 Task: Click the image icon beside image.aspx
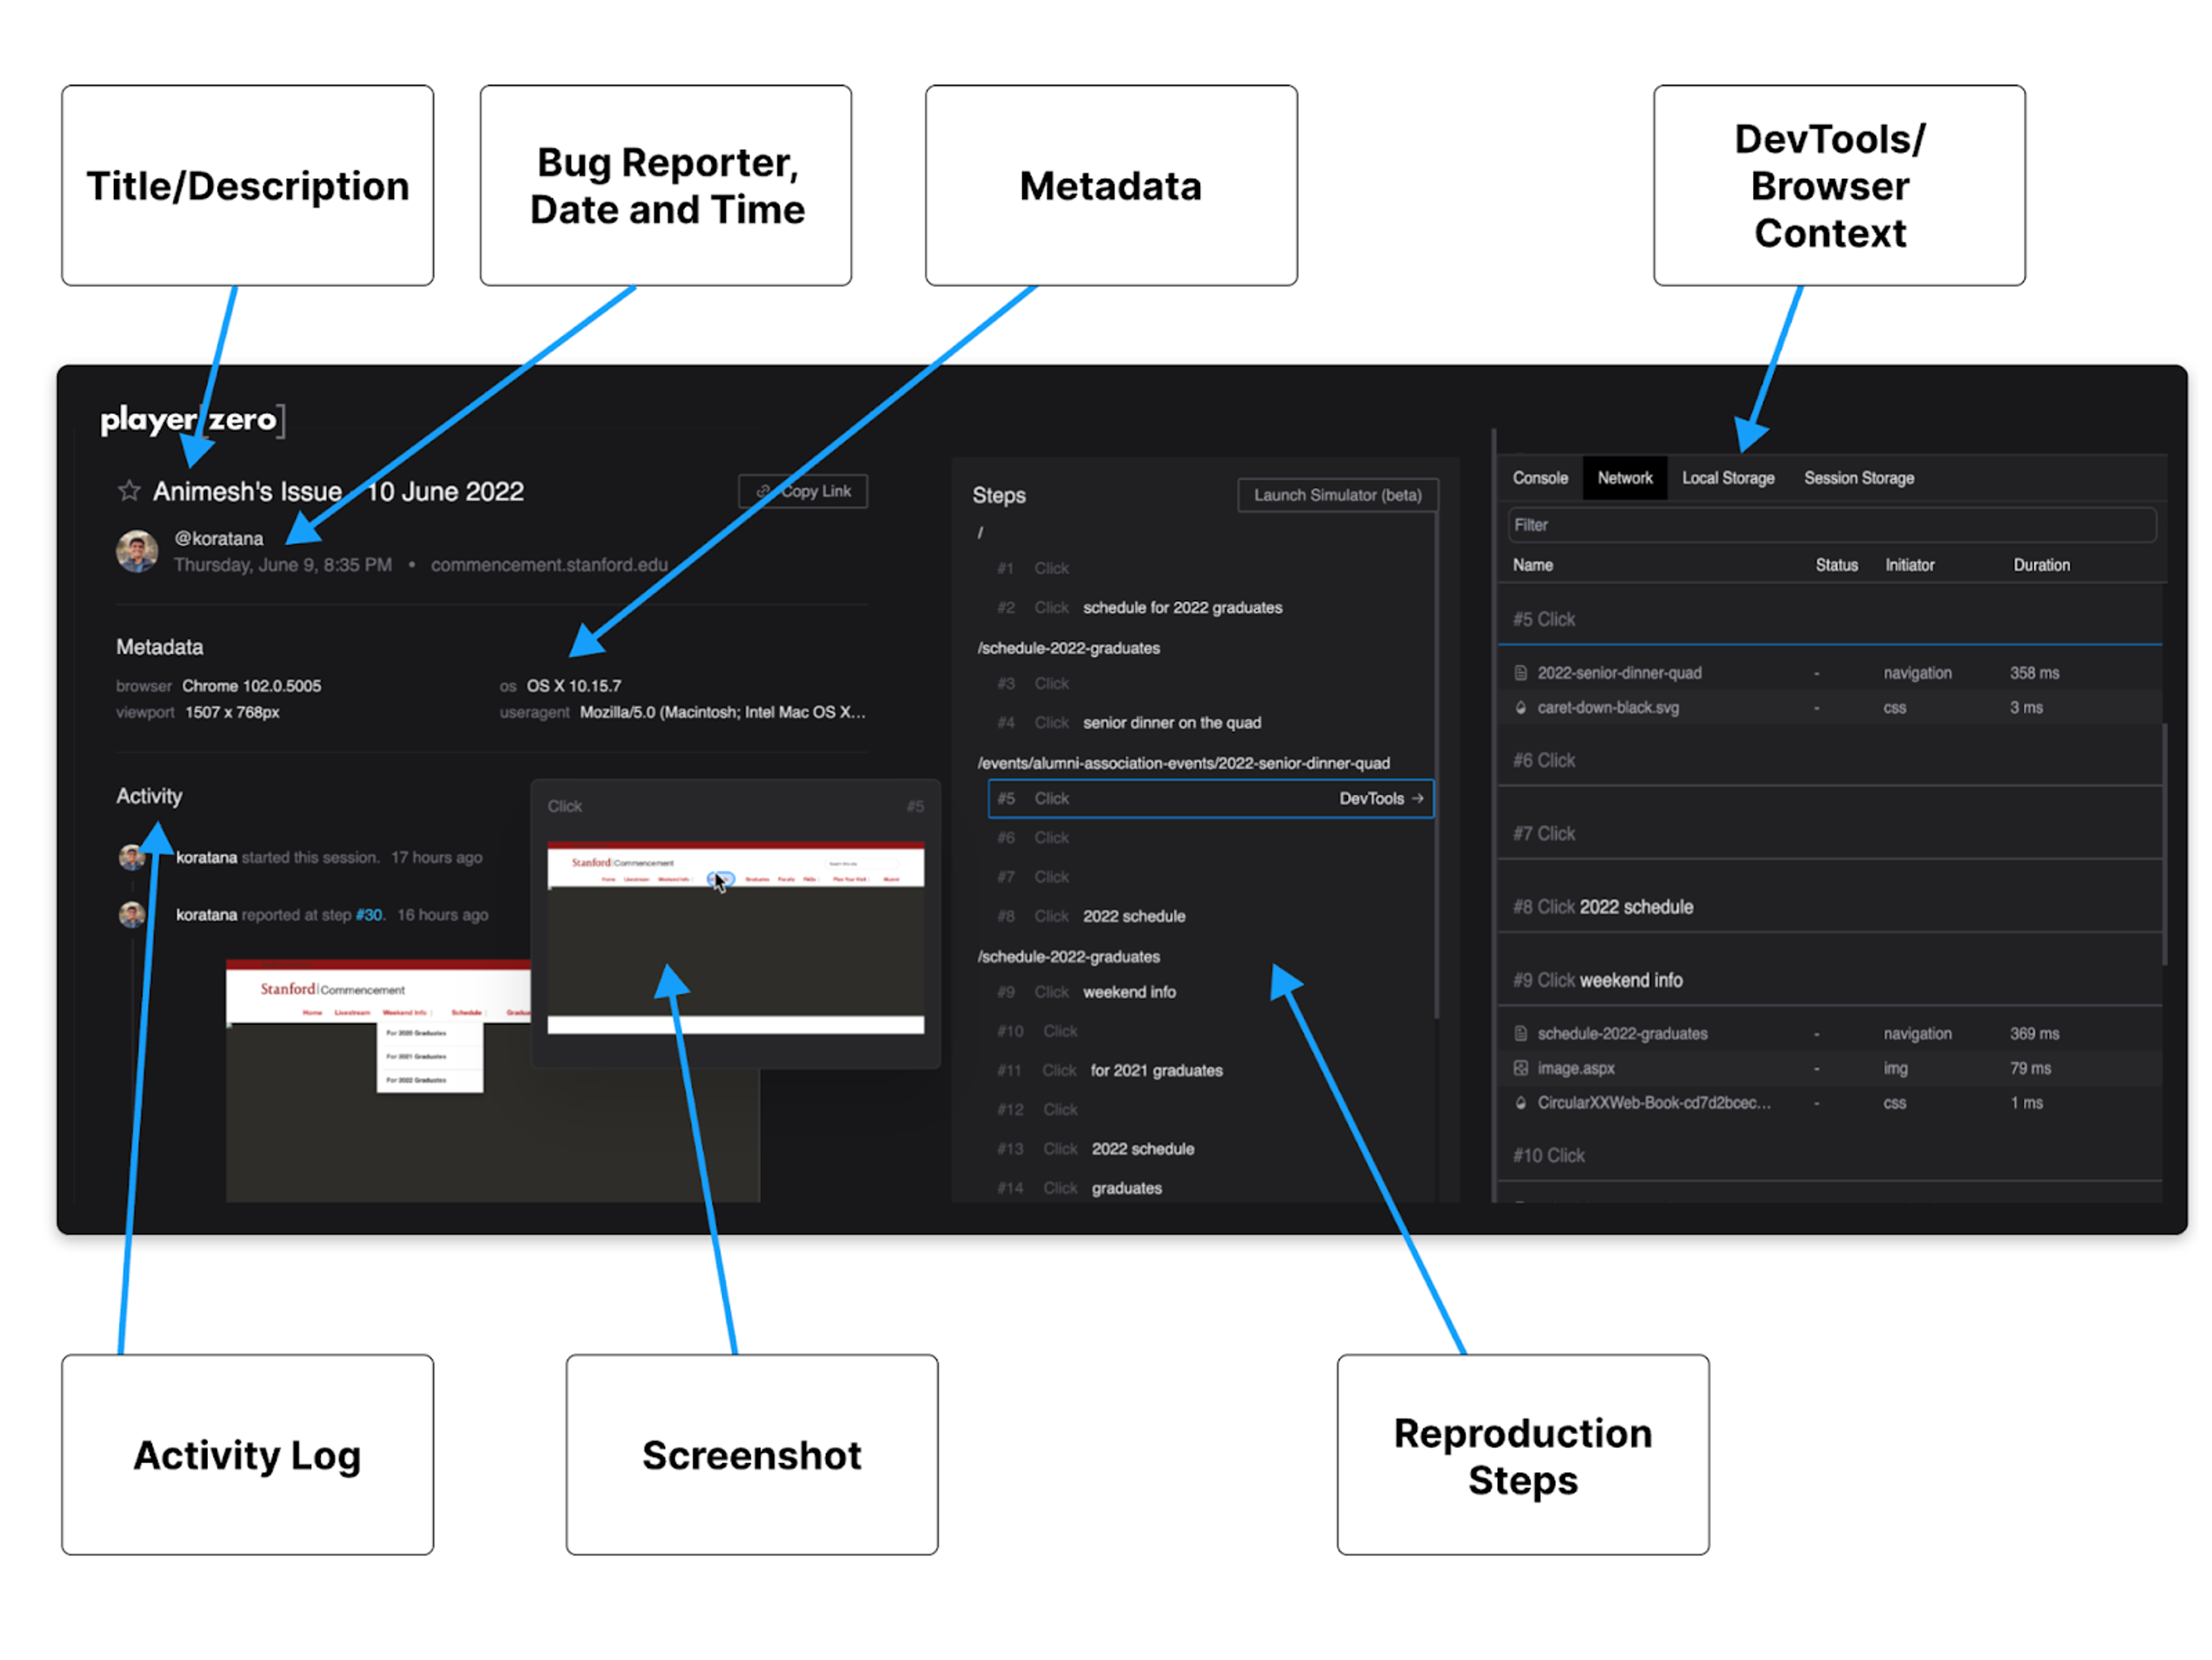click(x=1521, y=1069)
